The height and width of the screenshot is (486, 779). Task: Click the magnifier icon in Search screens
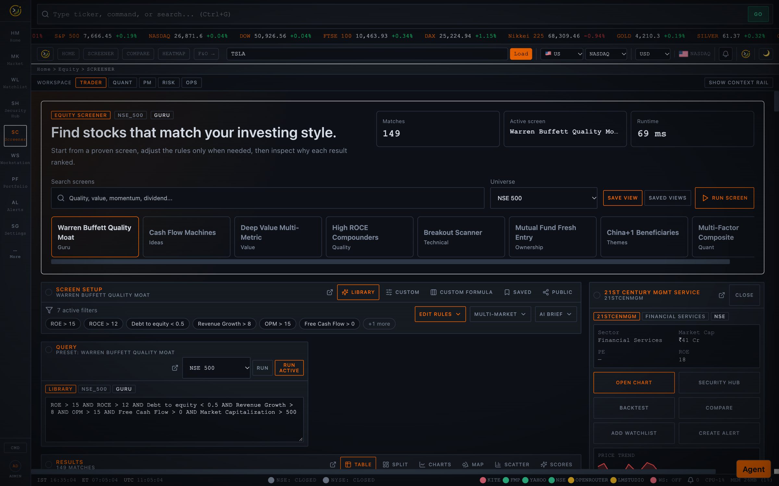[61, 198]
